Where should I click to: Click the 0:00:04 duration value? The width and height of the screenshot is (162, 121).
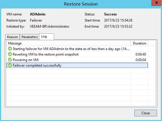pos(141,60)
